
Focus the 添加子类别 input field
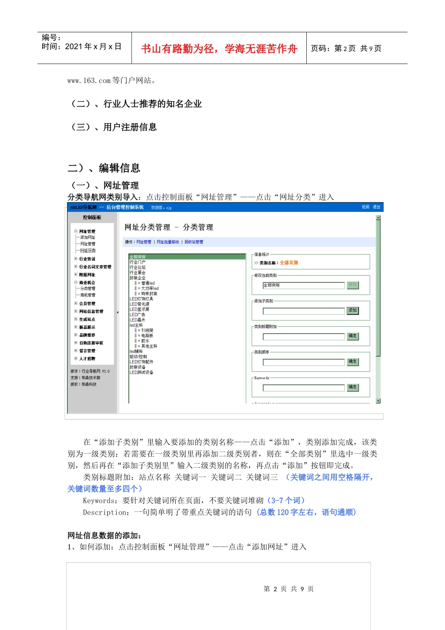click(304, 311)
